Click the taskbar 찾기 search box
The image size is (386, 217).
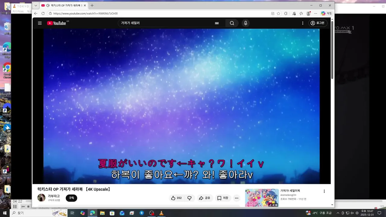click(x=39, y=213)
